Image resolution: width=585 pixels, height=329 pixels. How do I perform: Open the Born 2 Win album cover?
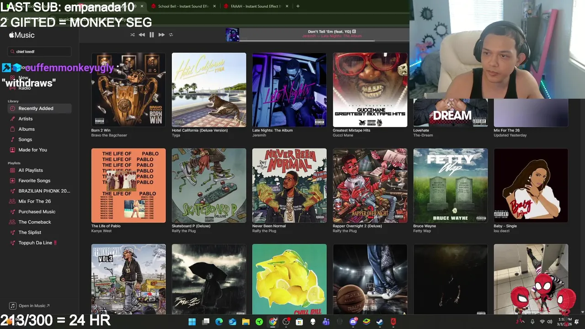coord(128,90)
